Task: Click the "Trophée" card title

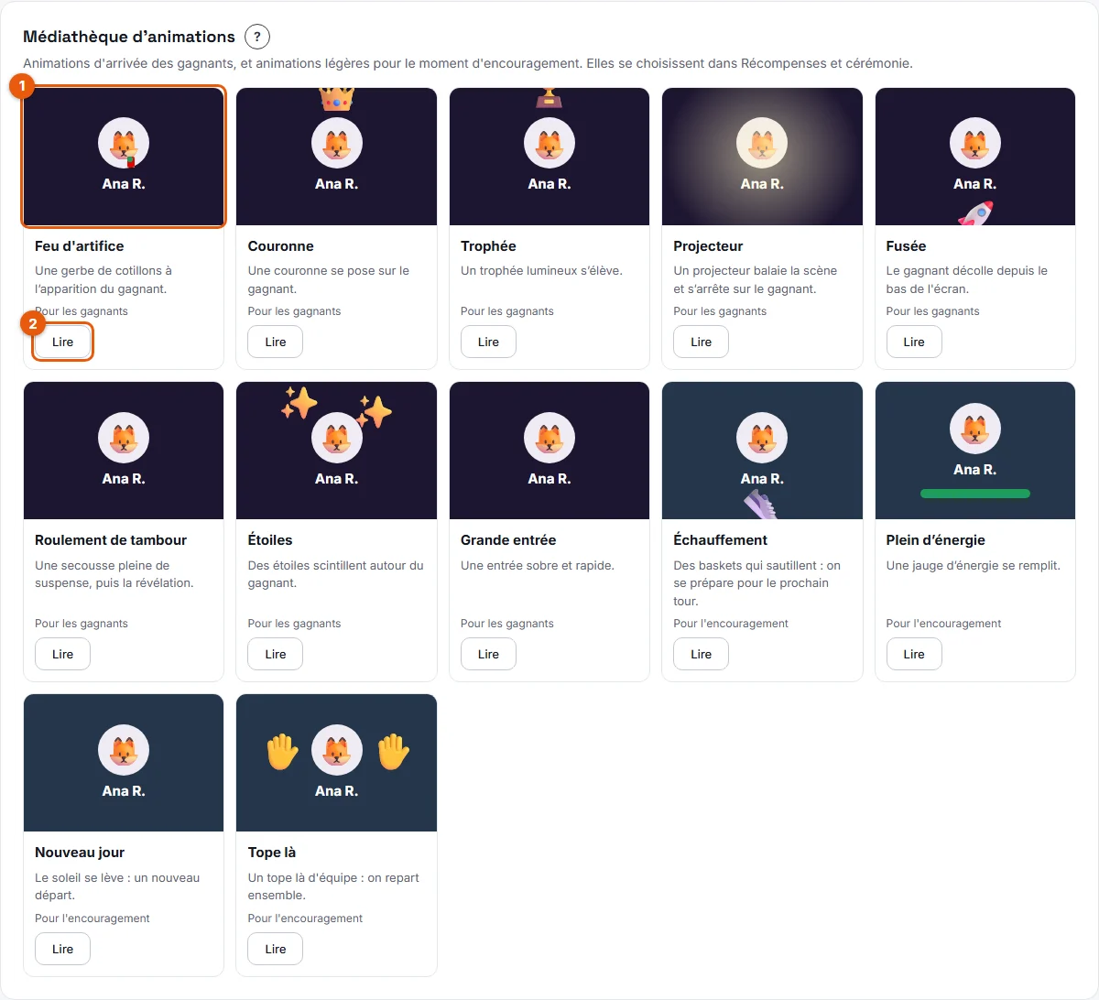Action: point(488,246)
